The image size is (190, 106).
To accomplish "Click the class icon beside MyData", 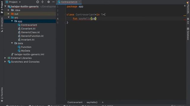I will tap(19, 51).
